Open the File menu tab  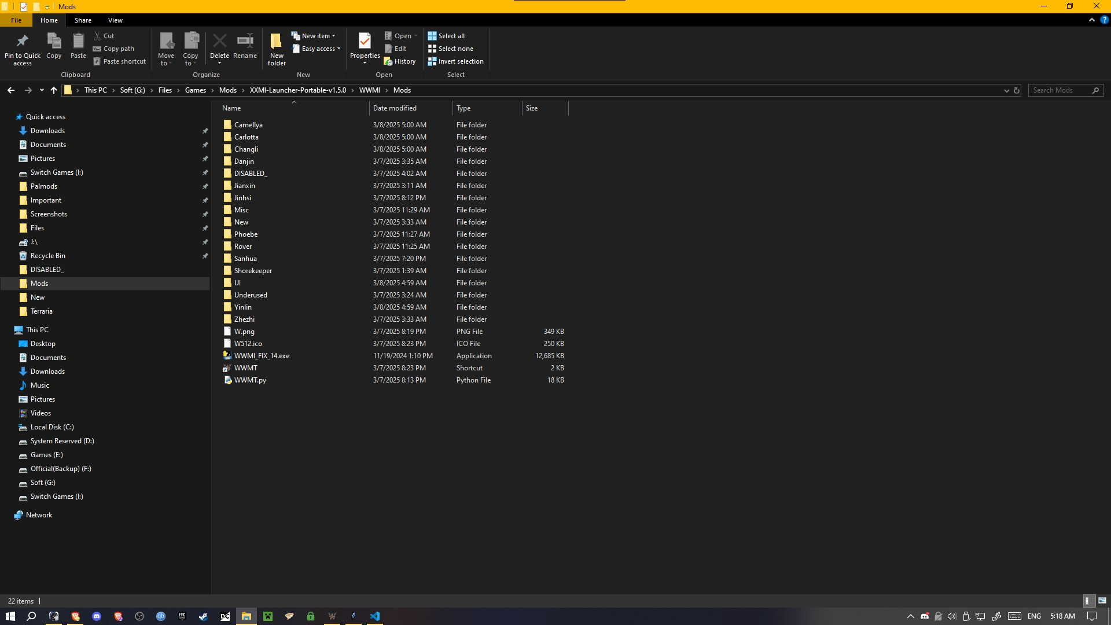[16, 20]
